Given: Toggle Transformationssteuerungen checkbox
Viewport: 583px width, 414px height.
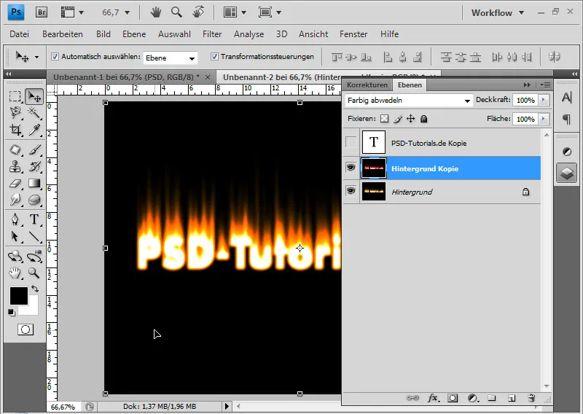Looking at the screenshot, I should [214, 57].
